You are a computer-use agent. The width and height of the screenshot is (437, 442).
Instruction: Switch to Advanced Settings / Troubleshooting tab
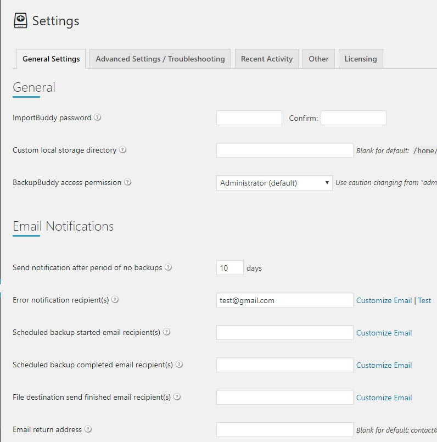coord(160,59)
